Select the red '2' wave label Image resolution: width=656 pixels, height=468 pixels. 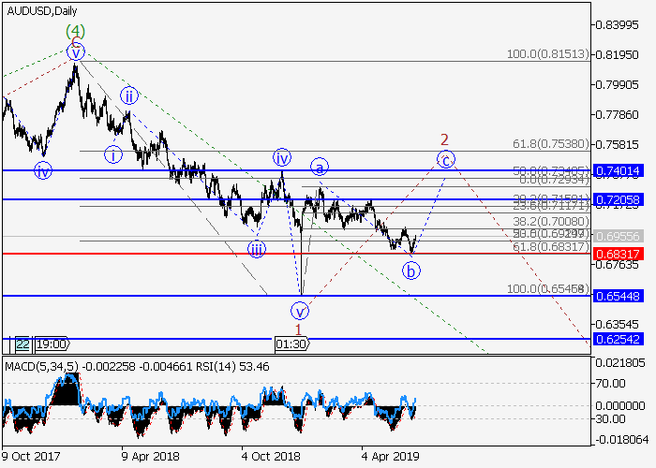click(x=446, y=139)
